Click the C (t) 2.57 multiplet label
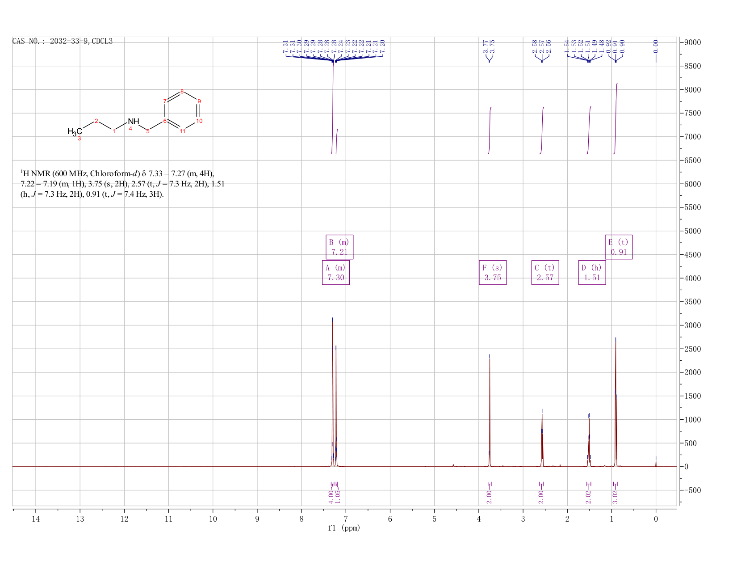 point(545,273)
